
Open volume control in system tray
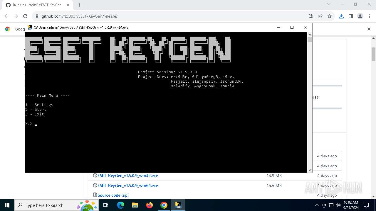[338, 205]
